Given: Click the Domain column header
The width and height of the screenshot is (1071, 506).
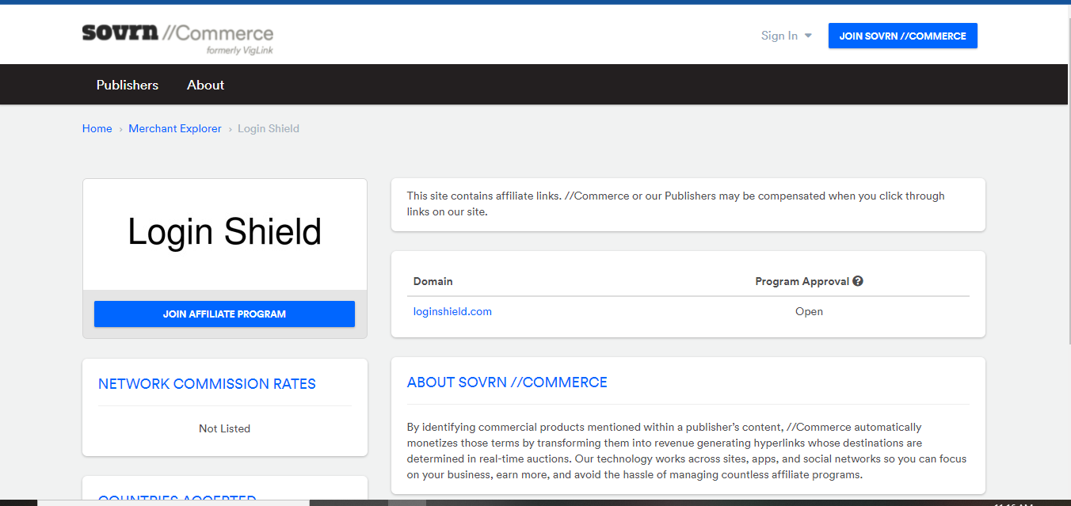Looking at the screenshot, I should (x=433, y=281).
